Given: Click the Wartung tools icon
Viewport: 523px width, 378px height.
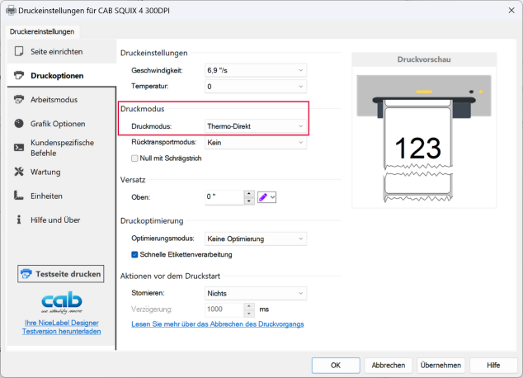Looking at the screenshot, I should pyautogui.click(x=19, y=172).
